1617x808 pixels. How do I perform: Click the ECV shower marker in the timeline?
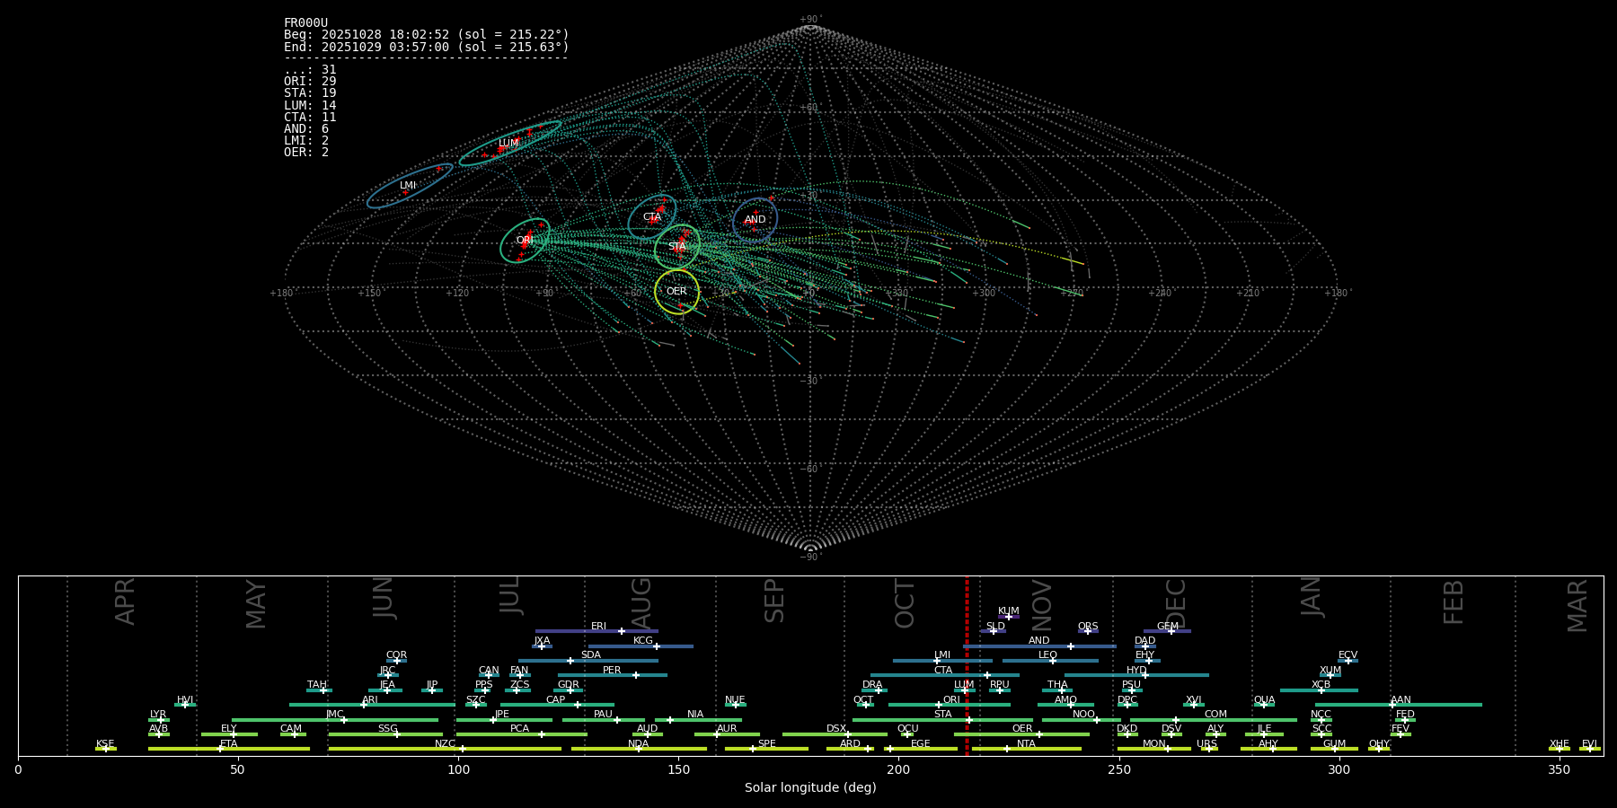pos(1347,661)
